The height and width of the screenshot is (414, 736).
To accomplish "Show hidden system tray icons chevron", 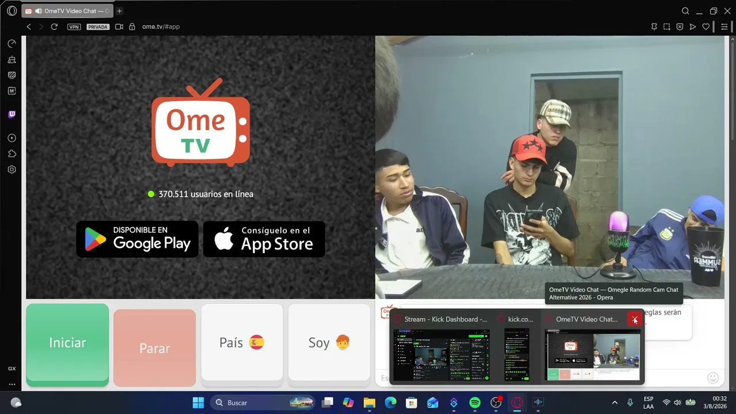I will [615, 402].
